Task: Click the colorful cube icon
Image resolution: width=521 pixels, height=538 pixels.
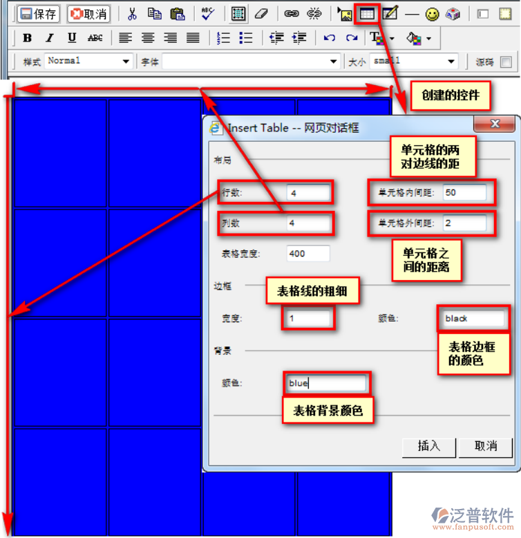Action: 453,14
